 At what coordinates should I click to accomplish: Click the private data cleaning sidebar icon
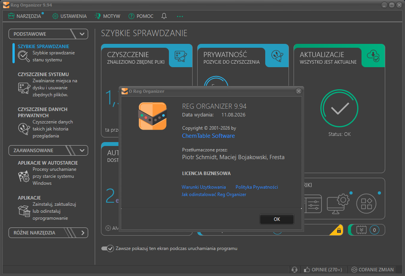pyautogui.click(x=24, y=128)
